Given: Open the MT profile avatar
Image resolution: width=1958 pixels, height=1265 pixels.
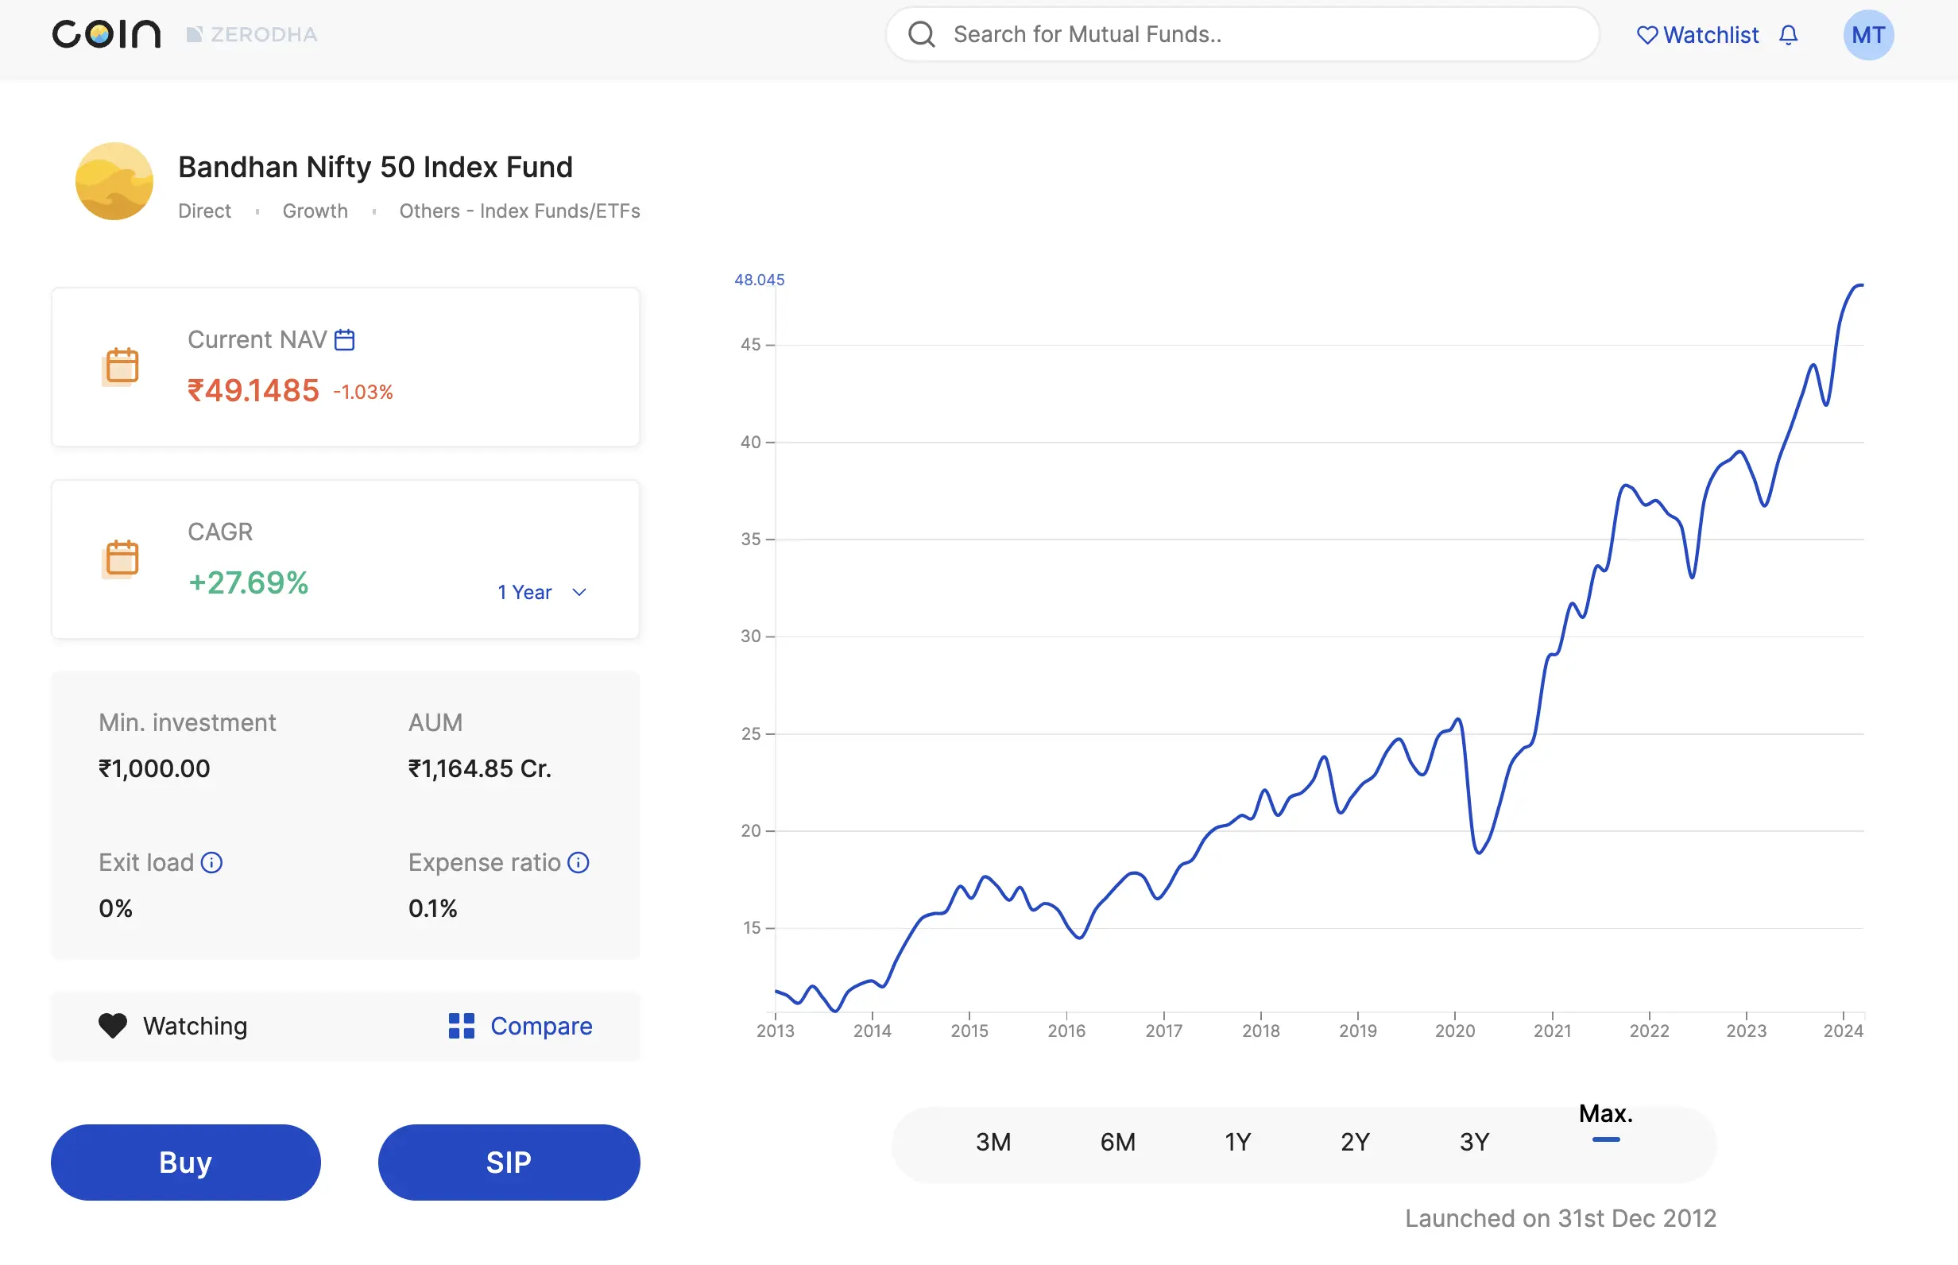Looking at the screenshot, I should 1867,35.
